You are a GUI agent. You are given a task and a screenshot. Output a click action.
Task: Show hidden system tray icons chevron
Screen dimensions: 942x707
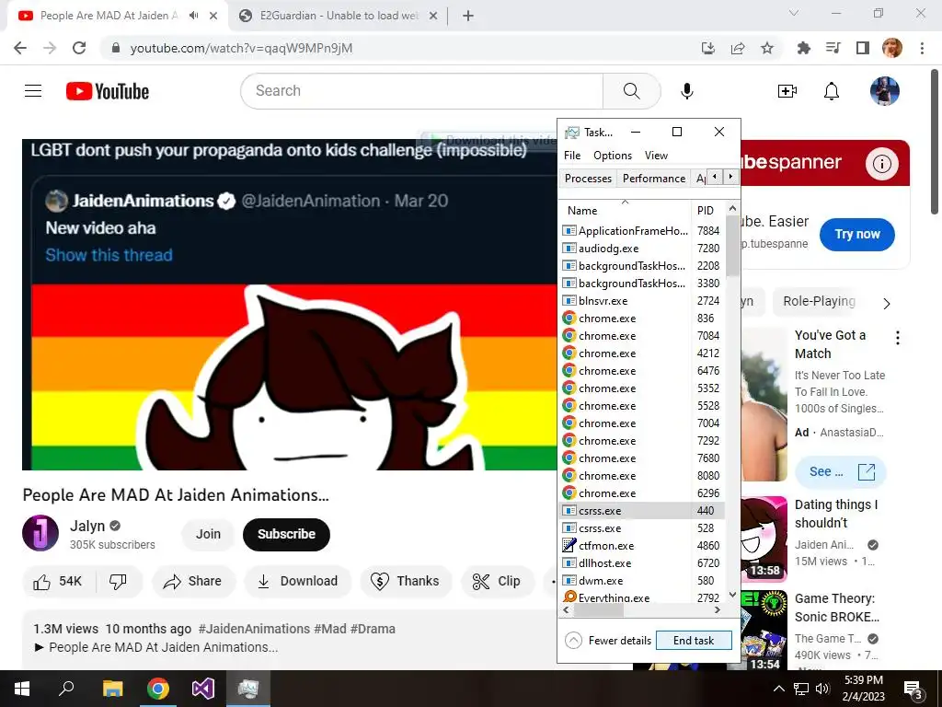click(x=778, y=689)
